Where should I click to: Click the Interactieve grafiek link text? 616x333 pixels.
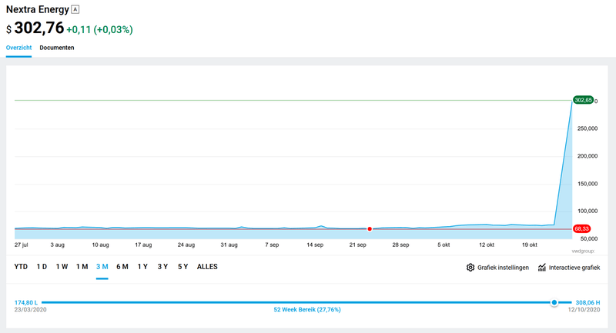[x=574, y=268]
